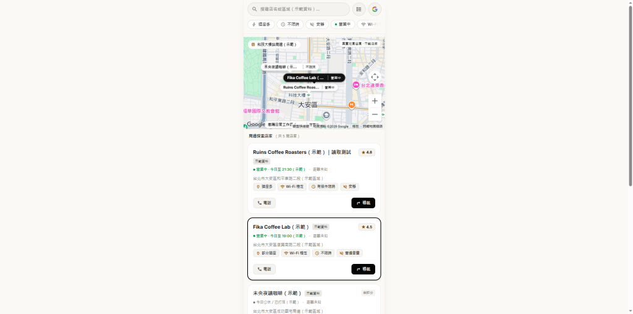Select the 未央夜讀咖啡 map marker

289,67
